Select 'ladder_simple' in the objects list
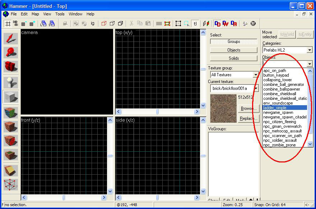This screenshot has height=209, width=316. coord(285,108)
